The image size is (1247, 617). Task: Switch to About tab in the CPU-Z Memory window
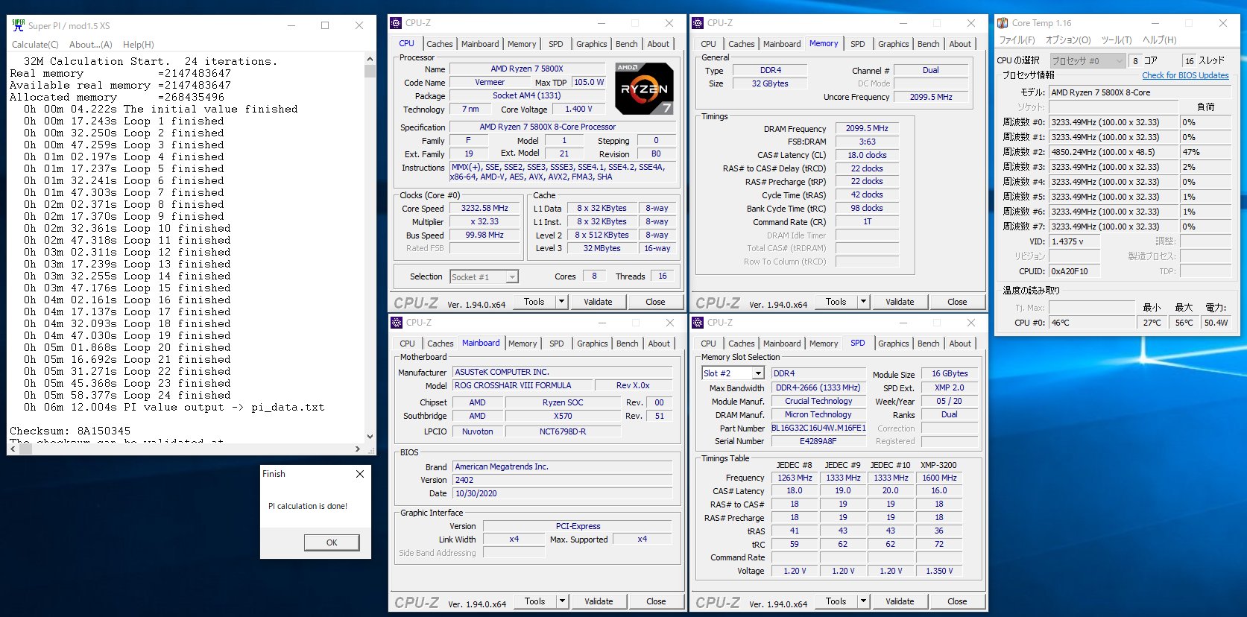(960, 44)
